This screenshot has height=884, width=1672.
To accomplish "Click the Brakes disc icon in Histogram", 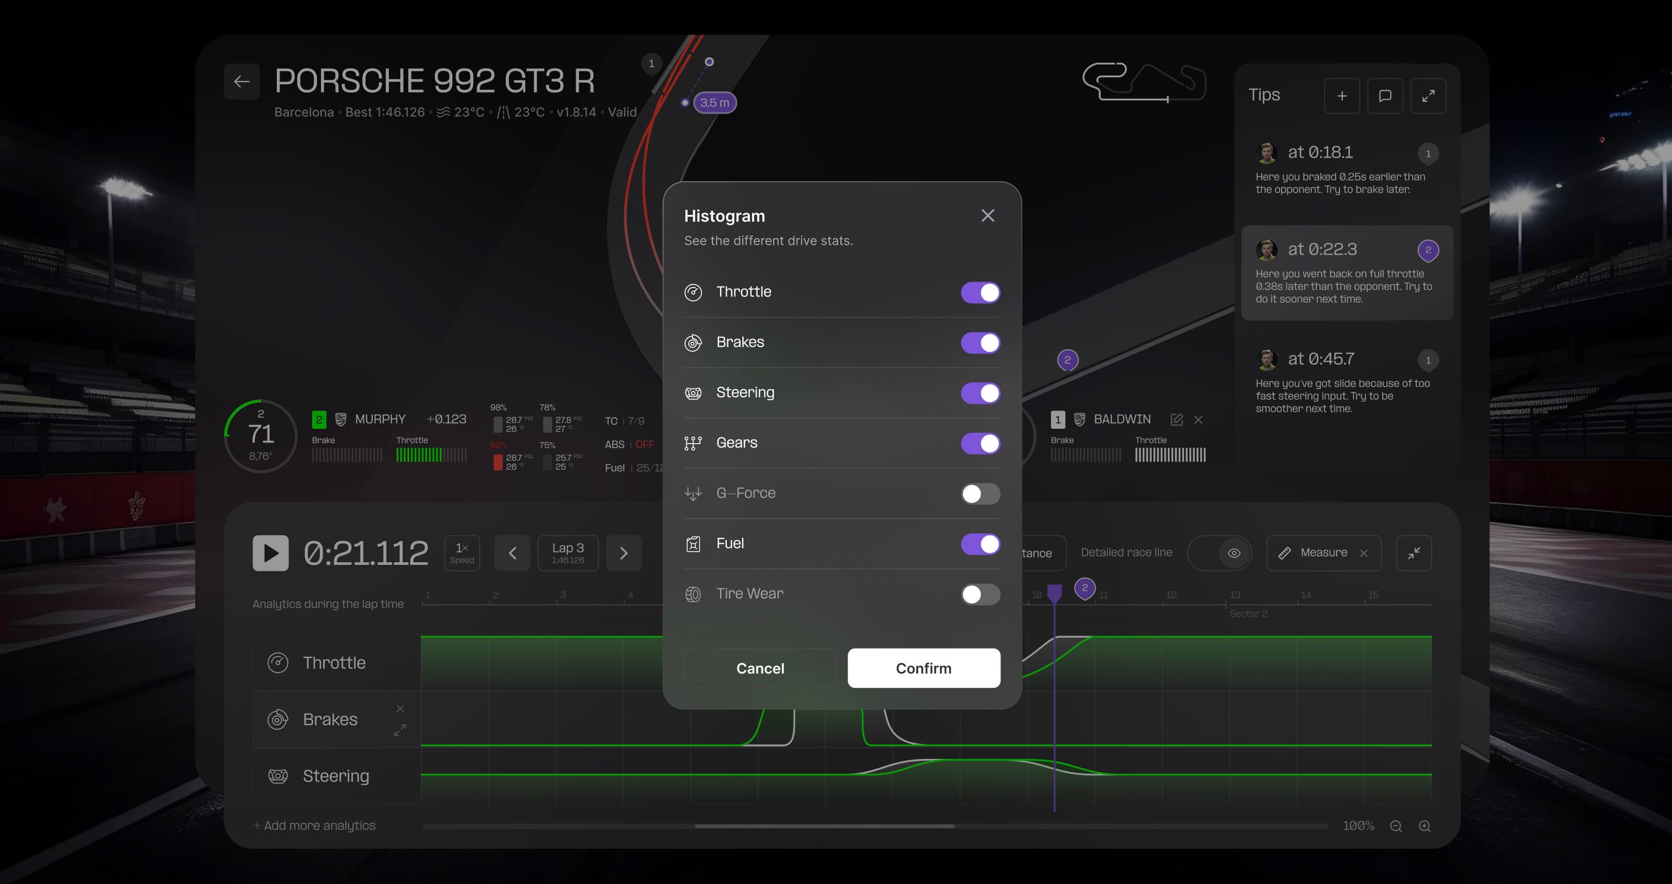I will coord(693,342).
